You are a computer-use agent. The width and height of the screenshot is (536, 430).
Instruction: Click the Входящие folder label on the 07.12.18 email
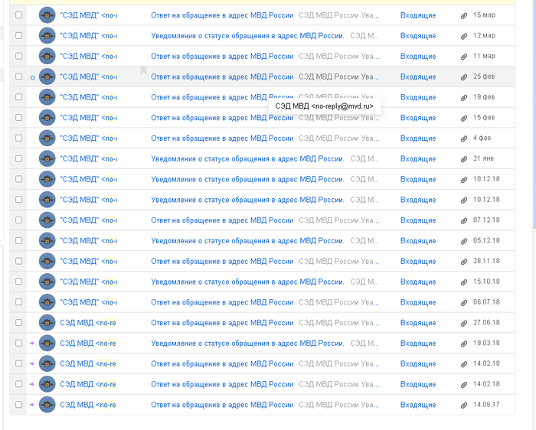tap(418, 220)
